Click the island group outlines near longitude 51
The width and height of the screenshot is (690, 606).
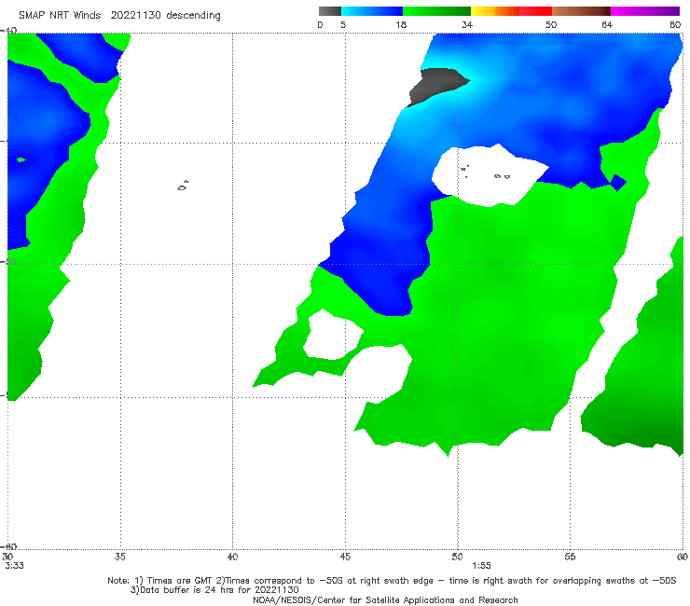(485, 172)
